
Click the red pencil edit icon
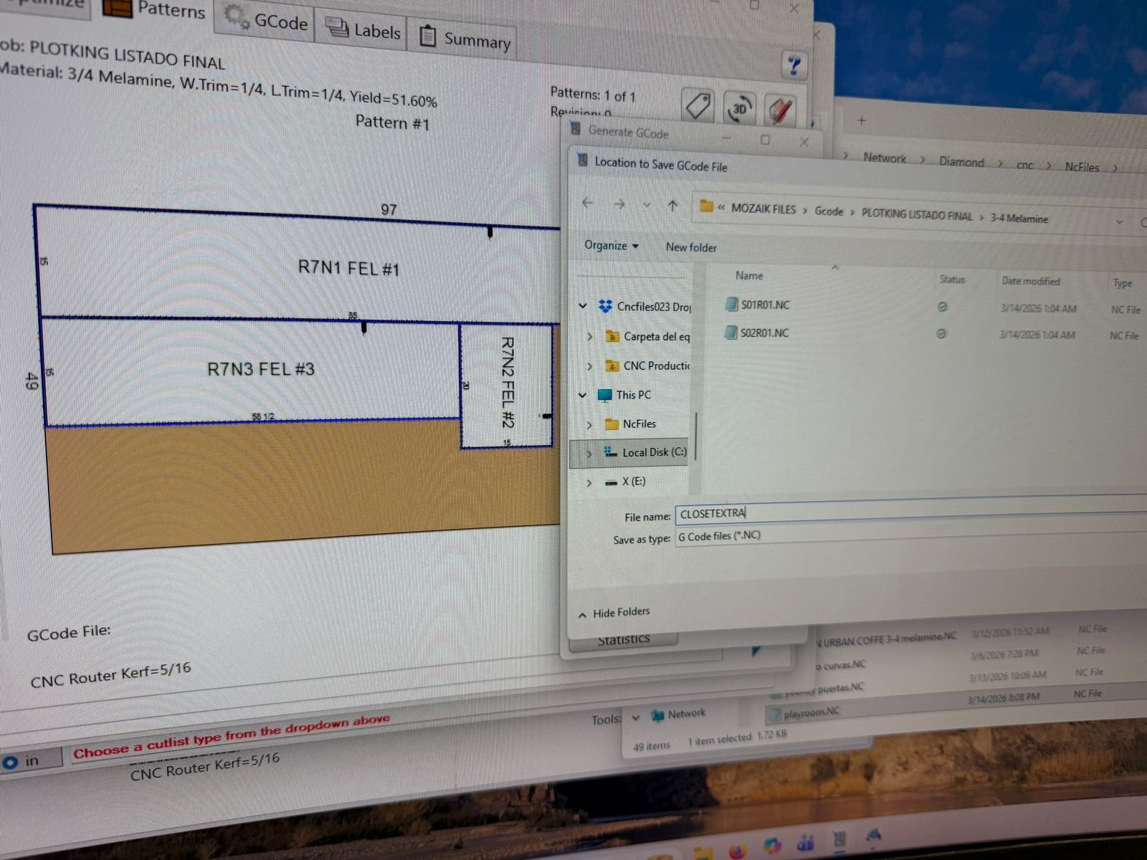[779, 112]
